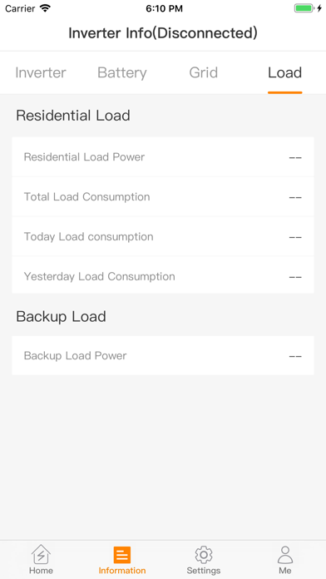This screenshot has width=326, height=579.
Task: Tap the Backup Load Power row
Action: 163,355
